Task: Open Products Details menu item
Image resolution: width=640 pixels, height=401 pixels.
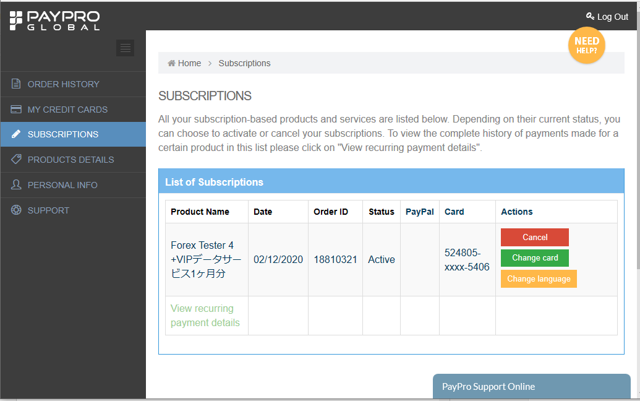Action: click(73, 160)
